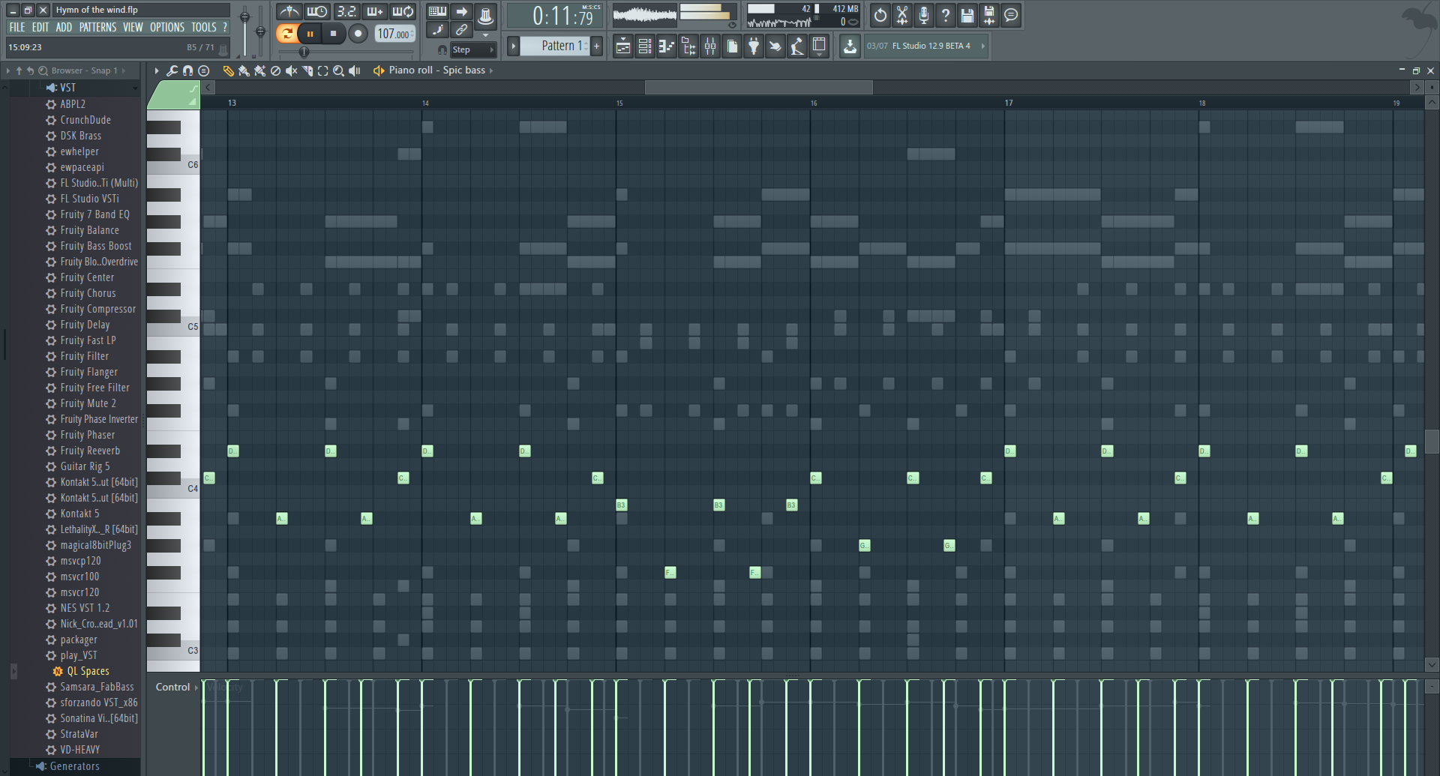This screenshot has height=776, width=1440.
Task: Save the project with the floppy icon
Action: click(x=967, y=15)
